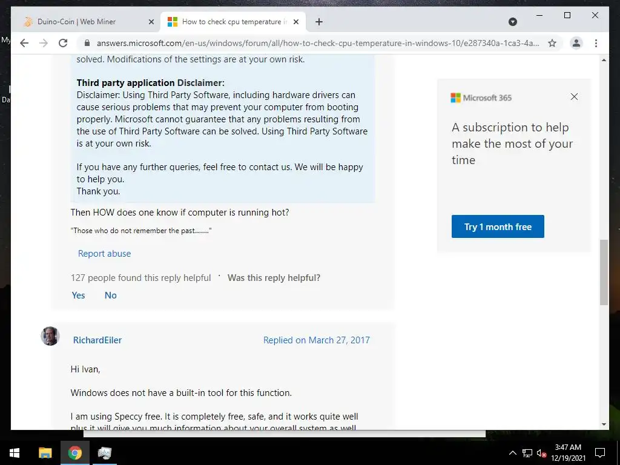Close the How to check cpu temperature tab
This screenshot has height=465, width=620.
[x=295, y=22]
